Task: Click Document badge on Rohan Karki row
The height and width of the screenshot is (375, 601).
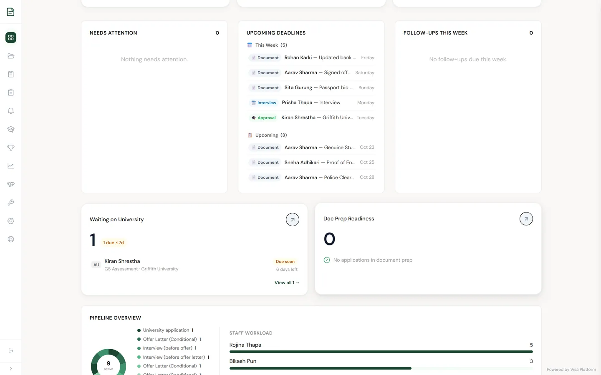Action: 265,58
